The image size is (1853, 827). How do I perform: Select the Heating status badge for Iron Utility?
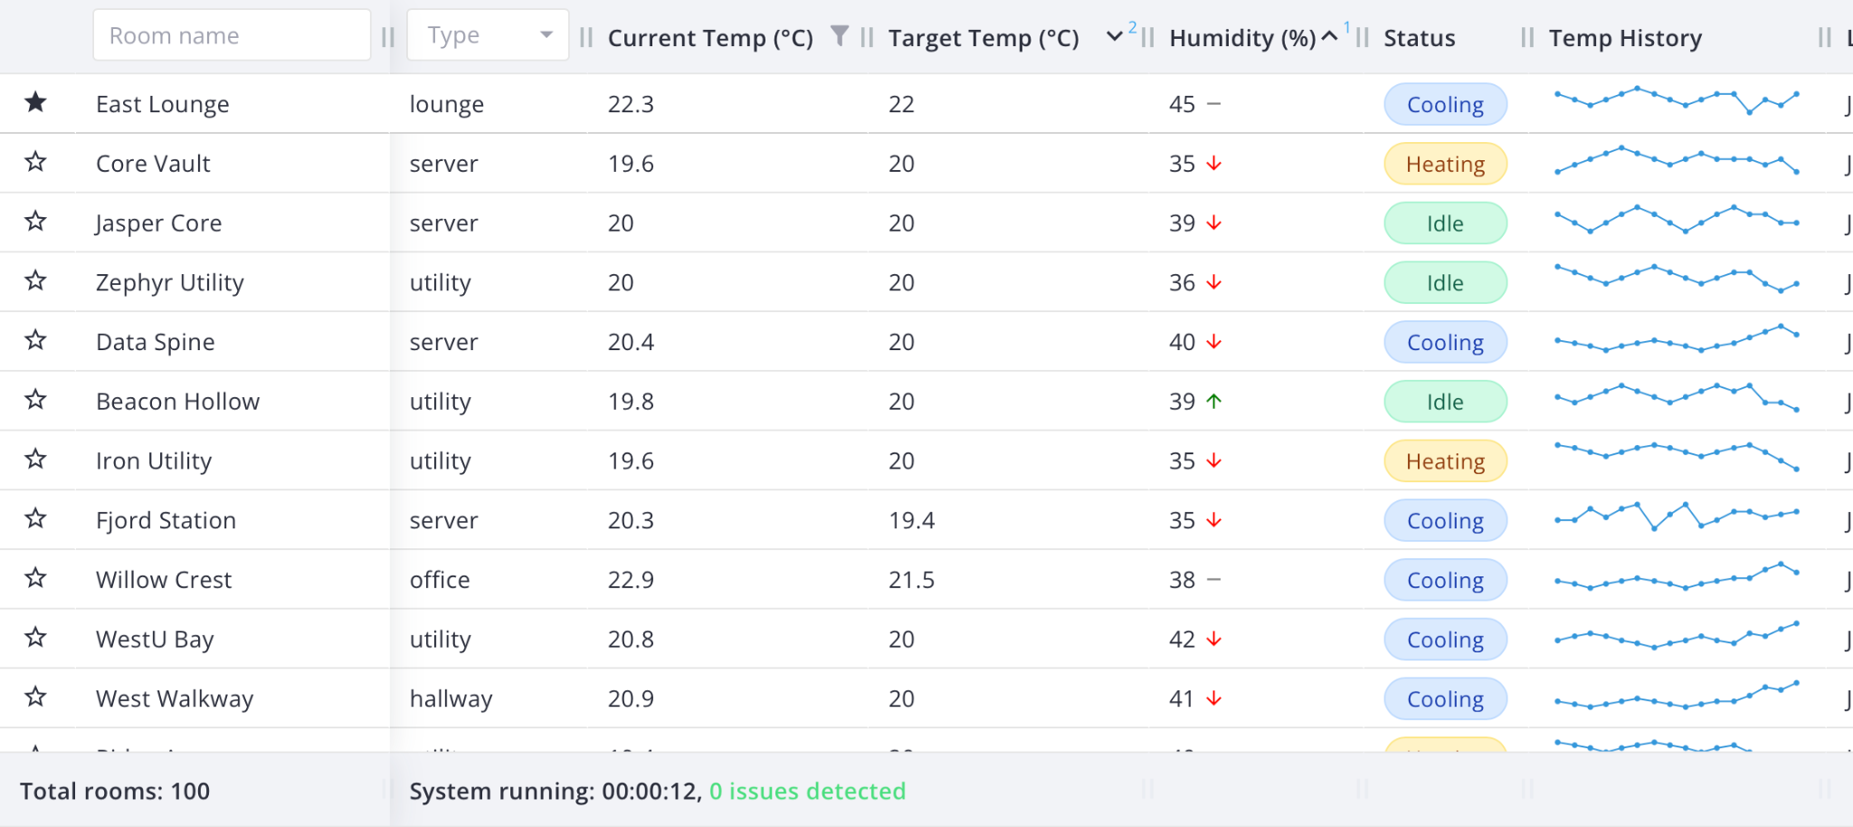tap(1444, 461)
